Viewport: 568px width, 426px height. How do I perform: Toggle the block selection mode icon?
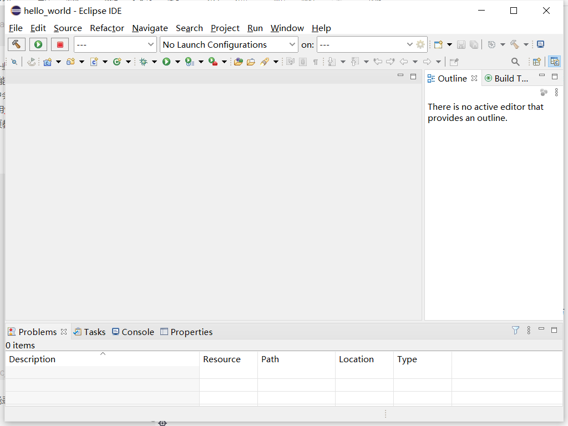(303, 62)
